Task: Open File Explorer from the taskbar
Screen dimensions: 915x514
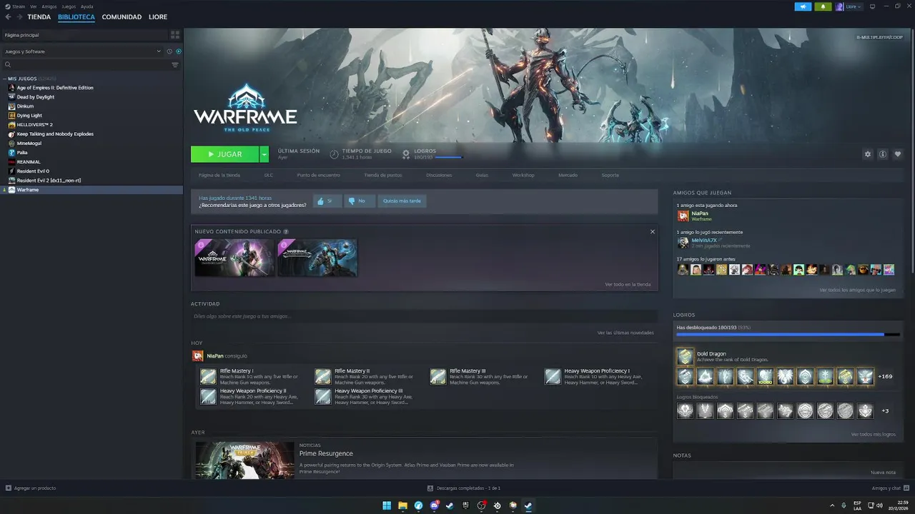Action: (x=402, y=505)
